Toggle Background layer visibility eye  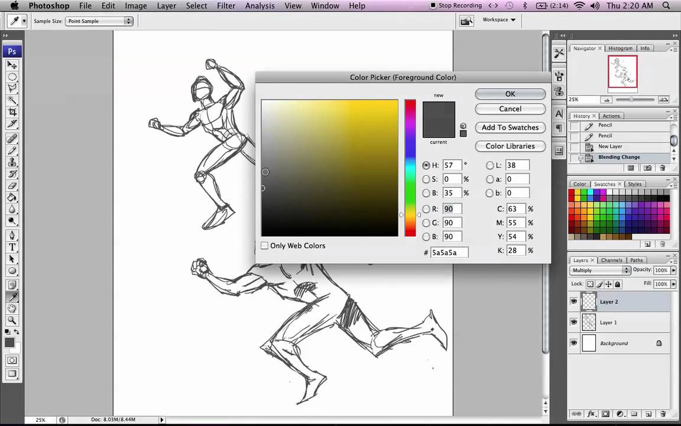tap(574, 343)
